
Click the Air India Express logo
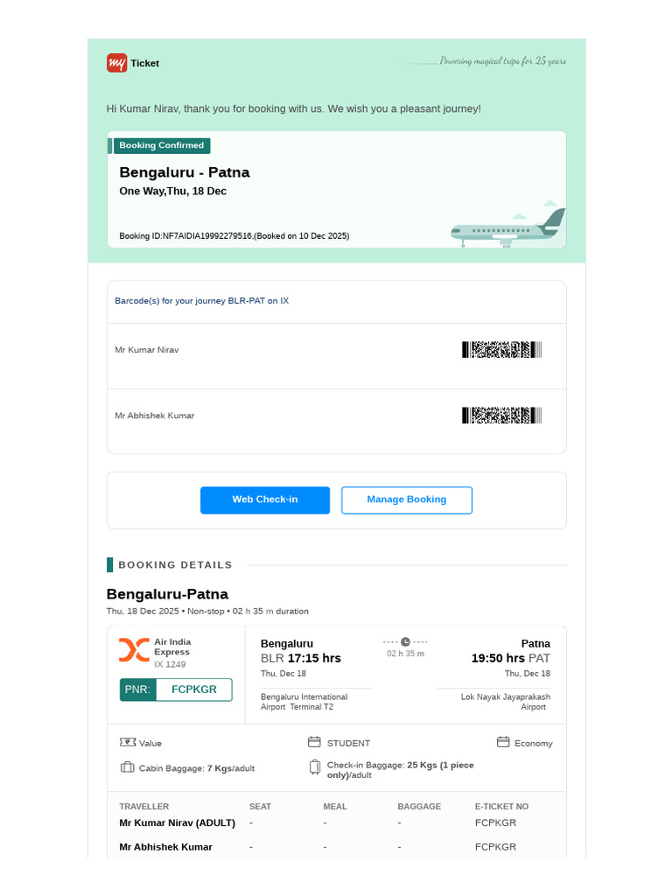pyautogui.click(x=134, y=650)
